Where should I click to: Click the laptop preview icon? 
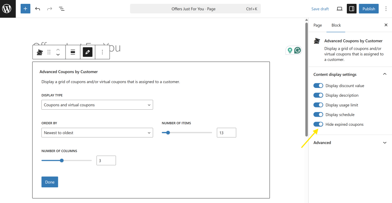coord(339,9)
